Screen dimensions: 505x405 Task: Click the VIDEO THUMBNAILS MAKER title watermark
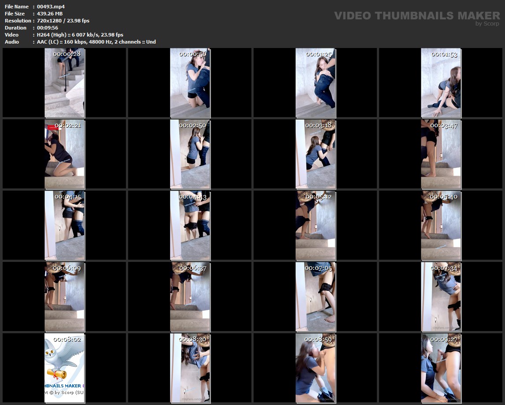pos(417,16)
